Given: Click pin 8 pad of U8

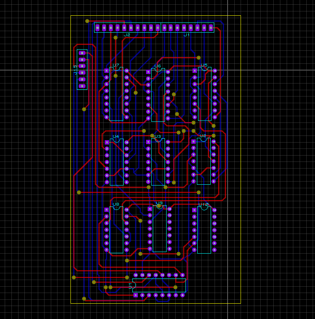Looking at the screenshot, I should click(x=126, y=250).
